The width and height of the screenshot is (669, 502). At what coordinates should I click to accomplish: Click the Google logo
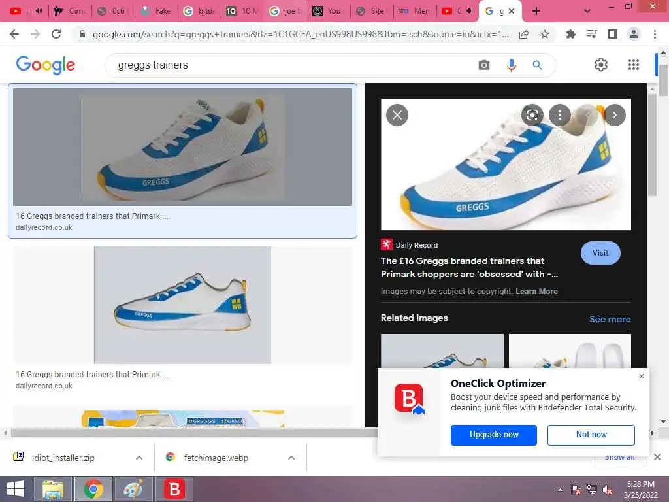pyautogui.click(x=45, y=65)
